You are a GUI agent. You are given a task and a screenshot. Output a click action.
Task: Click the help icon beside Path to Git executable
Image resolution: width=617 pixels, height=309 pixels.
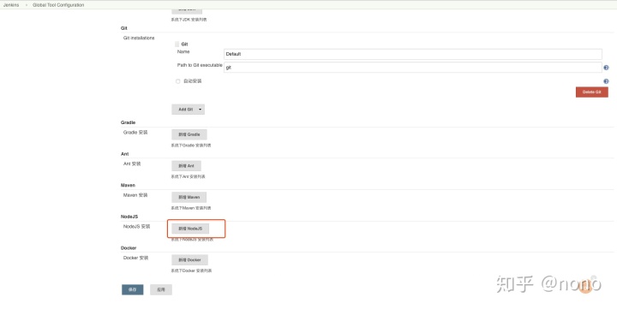[x=606, y=68]
